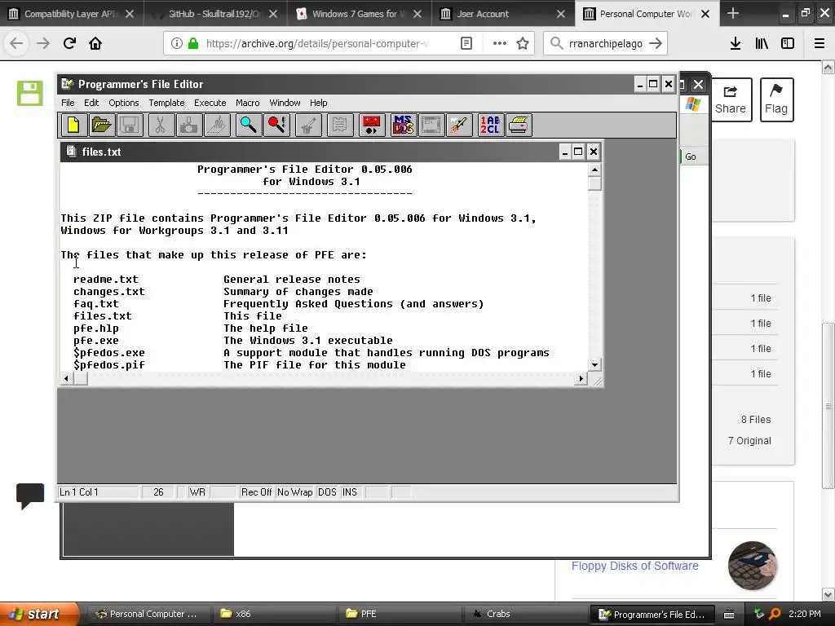Open the Firefox hamburger menu
835x626 pixels.
[x=820, y=43]
